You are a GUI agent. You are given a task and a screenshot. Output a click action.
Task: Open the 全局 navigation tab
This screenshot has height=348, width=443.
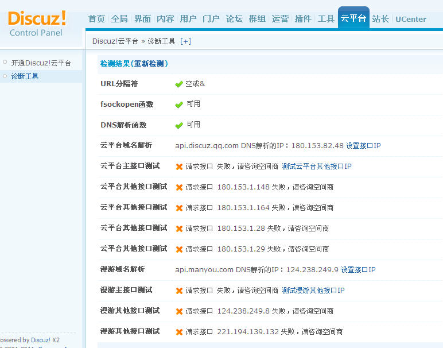click(119, 18)
